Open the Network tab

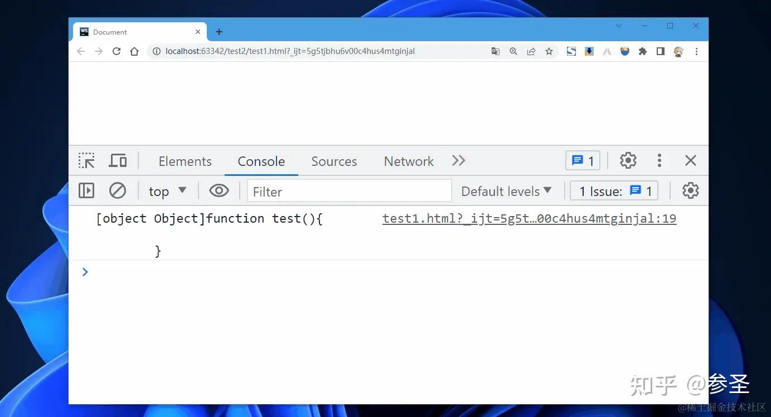tap(409, 161)
